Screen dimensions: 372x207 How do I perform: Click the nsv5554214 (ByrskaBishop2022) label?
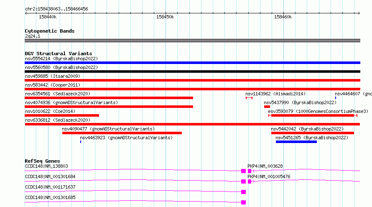click(x=61, y=59)
